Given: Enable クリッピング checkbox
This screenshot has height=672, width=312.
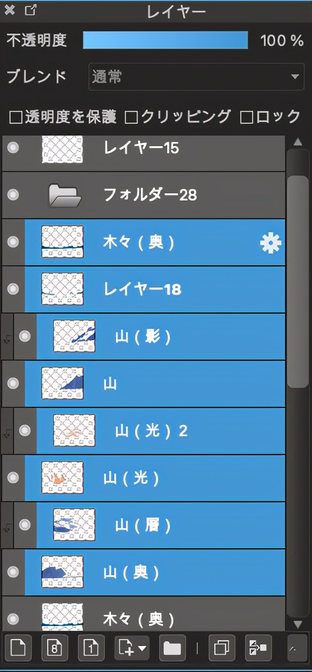Looking at the screenshot, I should pyautogui.click(x=131, y=118).
